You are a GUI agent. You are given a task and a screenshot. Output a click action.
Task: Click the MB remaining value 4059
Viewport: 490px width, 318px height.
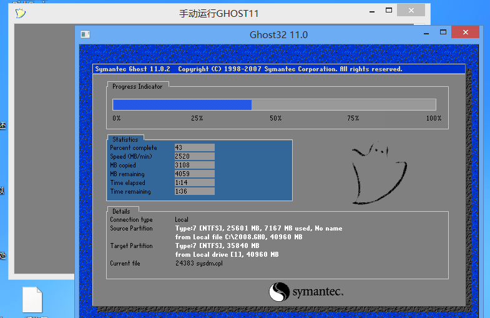194,174
